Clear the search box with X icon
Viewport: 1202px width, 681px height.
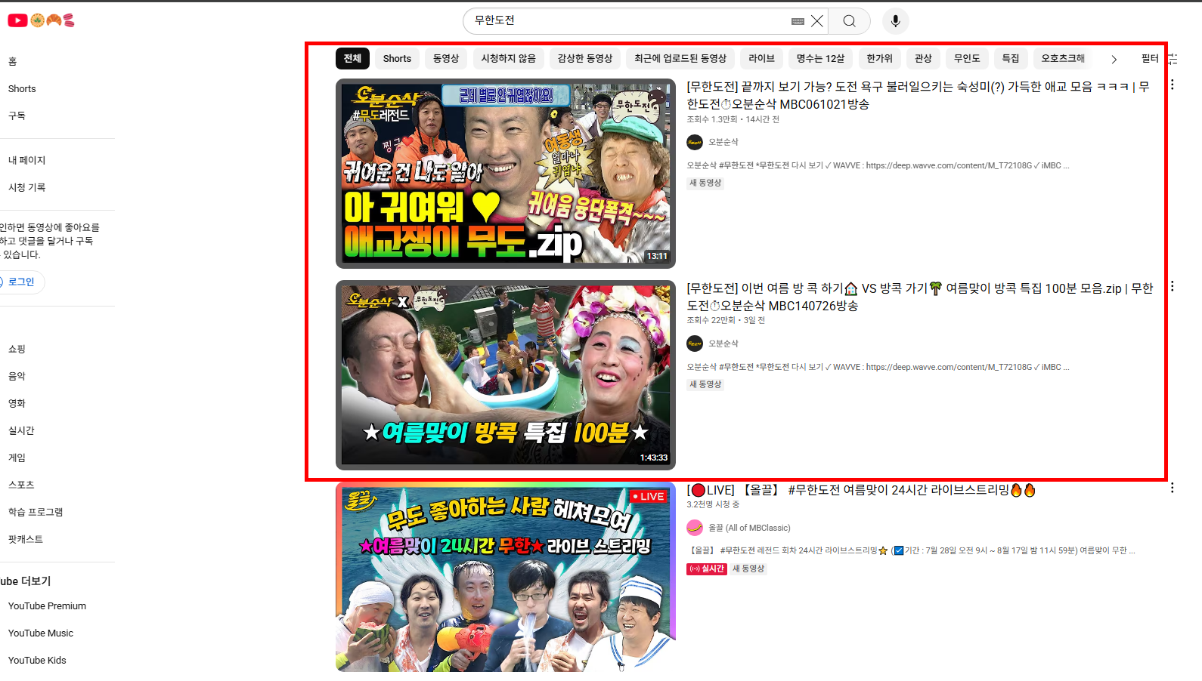(x=817, y=21)
